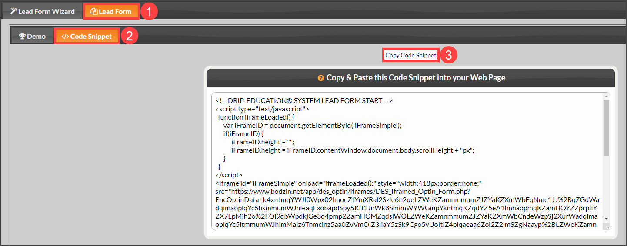The height and width of the screenshot is (246, 627).
Task: Click the 'if(iFrameID) {' line
Action: (243, 133)
